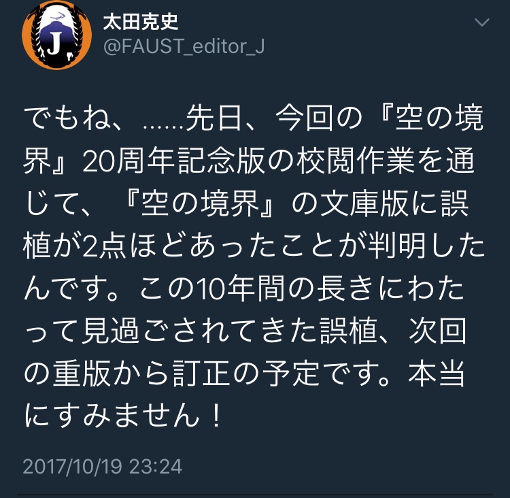Open the 太田克史 display name profile
Viewport: 510px width, 498px height.
tap(141, 22)
